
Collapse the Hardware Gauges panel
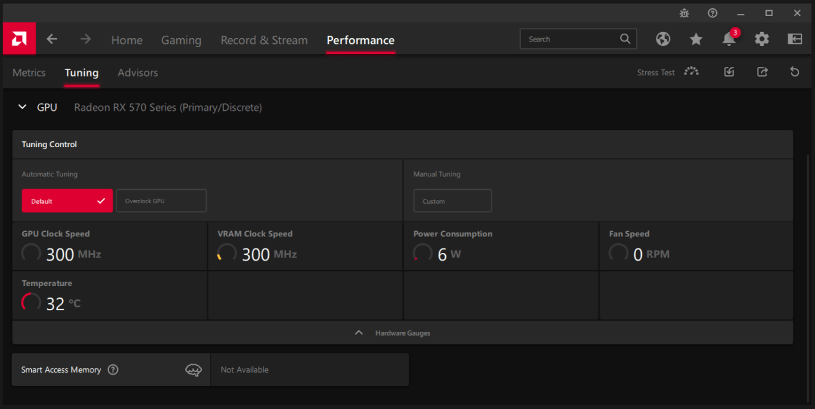click(359, 333)
